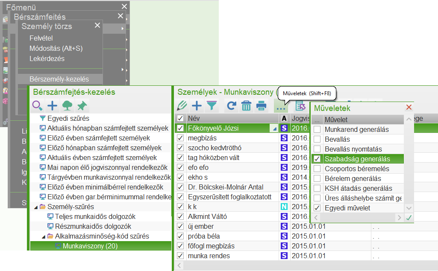
Task: Click the printer icon
Action: (261, 106)
